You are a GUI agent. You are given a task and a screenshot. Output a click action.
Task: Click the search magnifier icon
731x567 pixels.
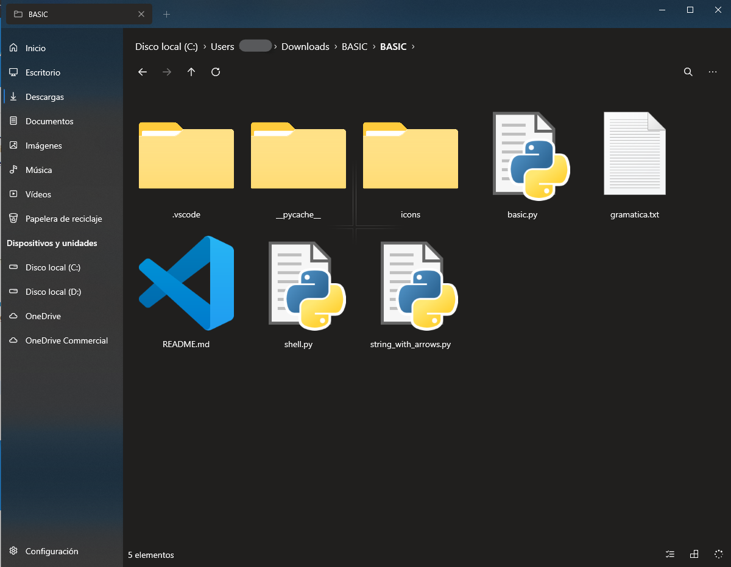688,72
